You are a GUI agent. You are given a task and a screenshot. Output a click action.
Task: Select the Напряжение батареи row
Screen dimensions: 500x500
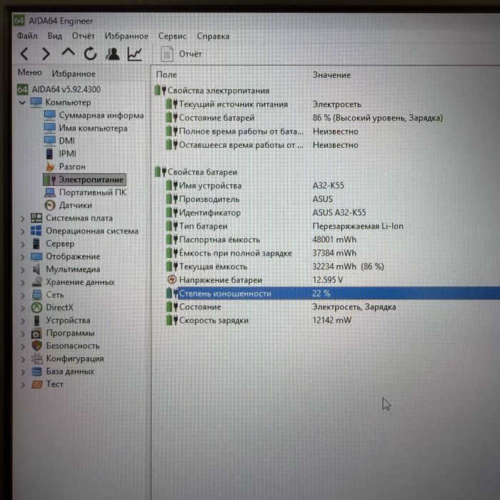[332, 280]
